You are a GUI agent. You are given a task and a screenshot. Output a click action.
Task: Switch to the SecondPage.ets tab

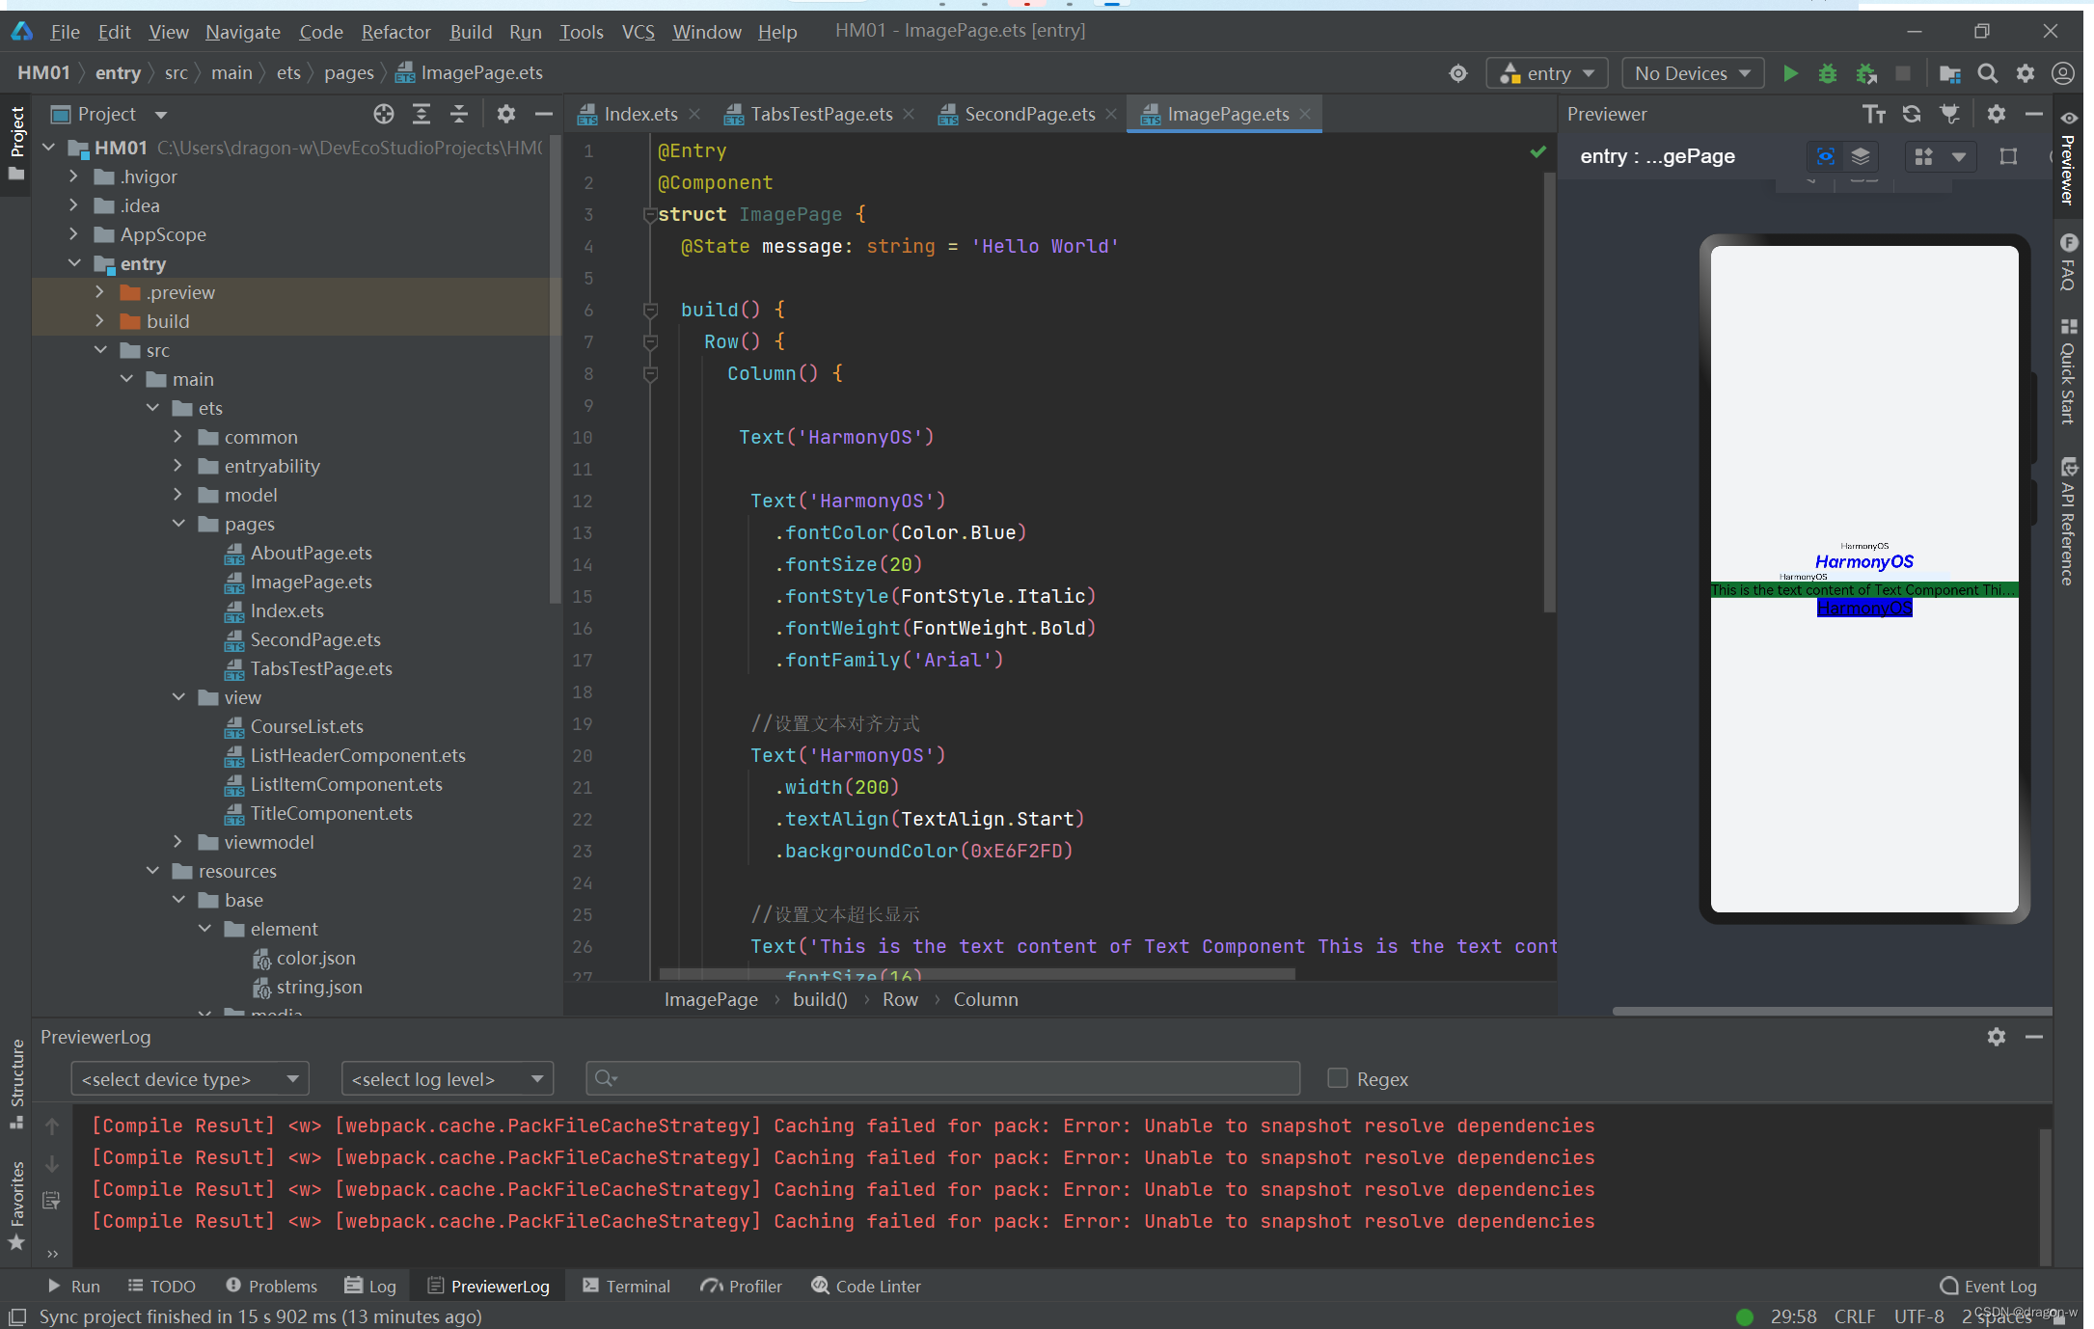(1029, 114)
